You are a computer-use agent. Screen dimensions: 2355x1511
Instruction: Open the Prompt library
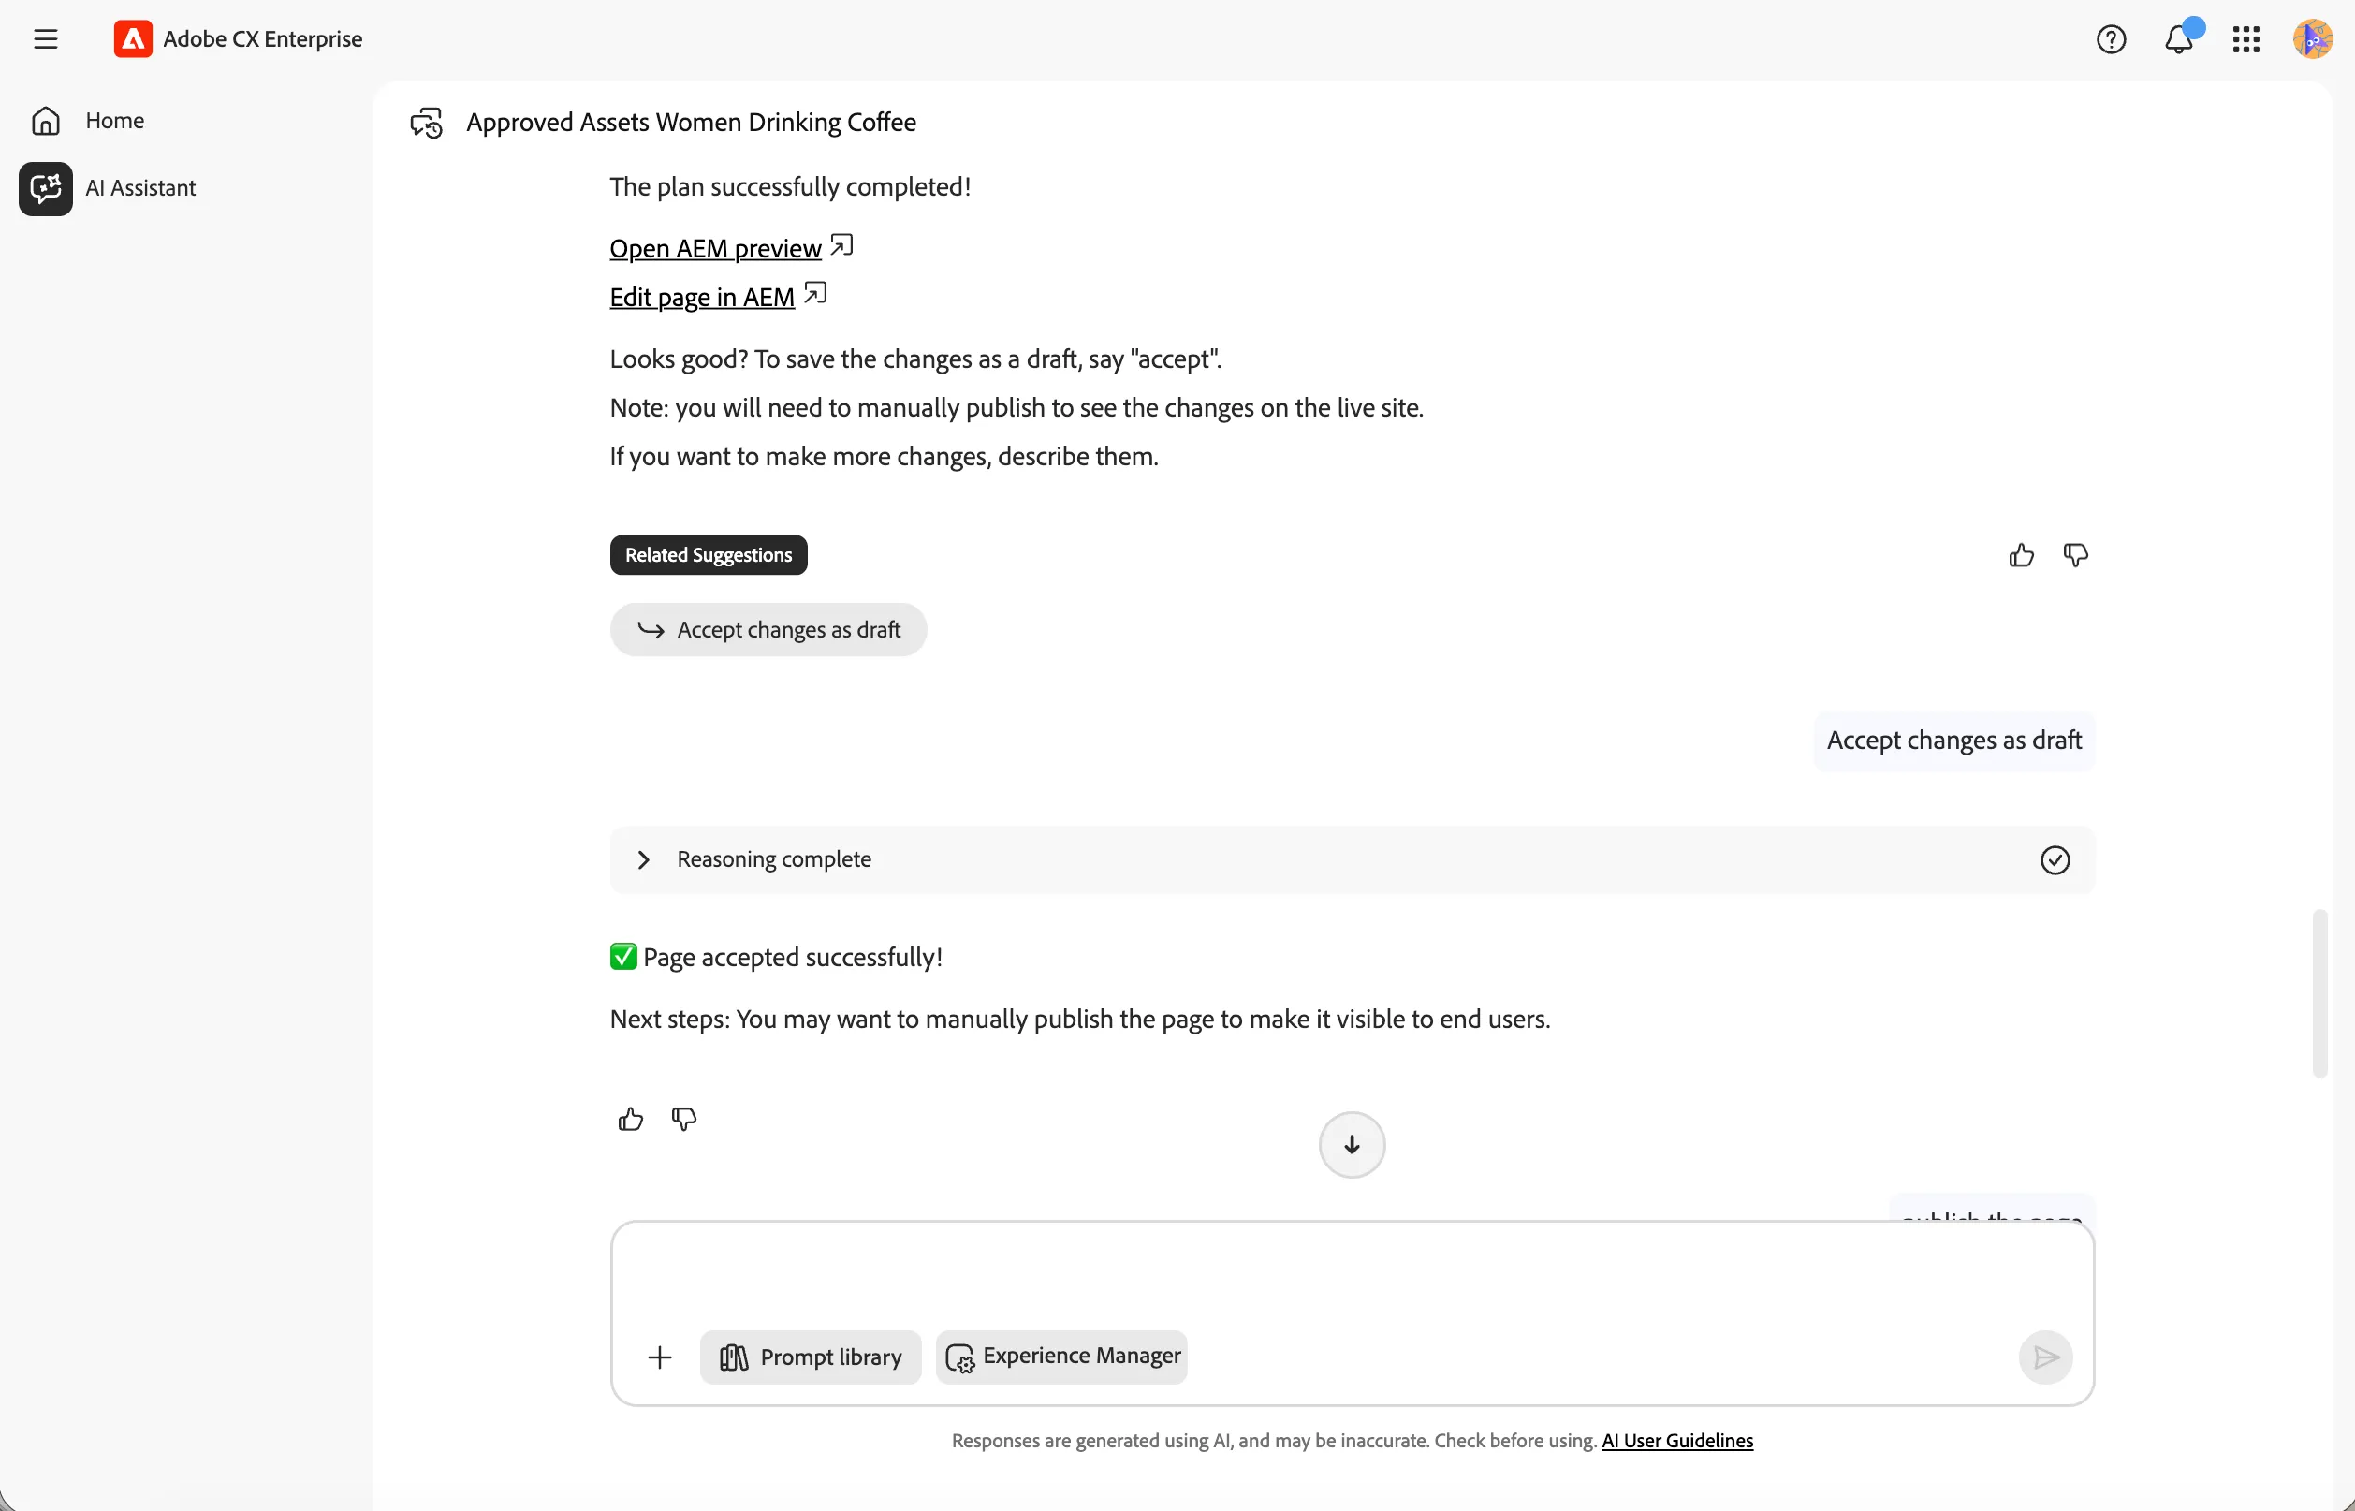point(811,1357)
